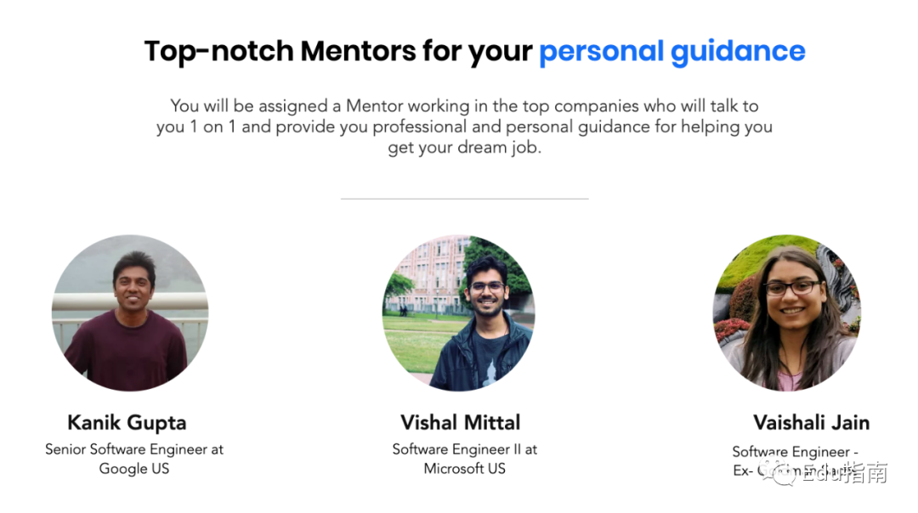Image resolution: width=918 pixels, height=513 pixels.
Task: Click the "Edu指南" watermark text
Action: (x=844, y=472)
